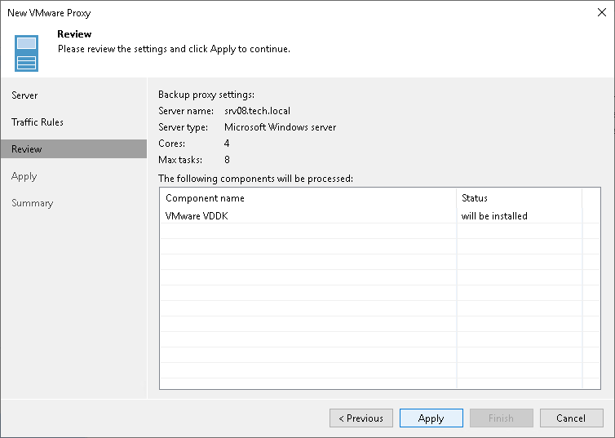Select the VMware VDDK component row

(379, 216)
